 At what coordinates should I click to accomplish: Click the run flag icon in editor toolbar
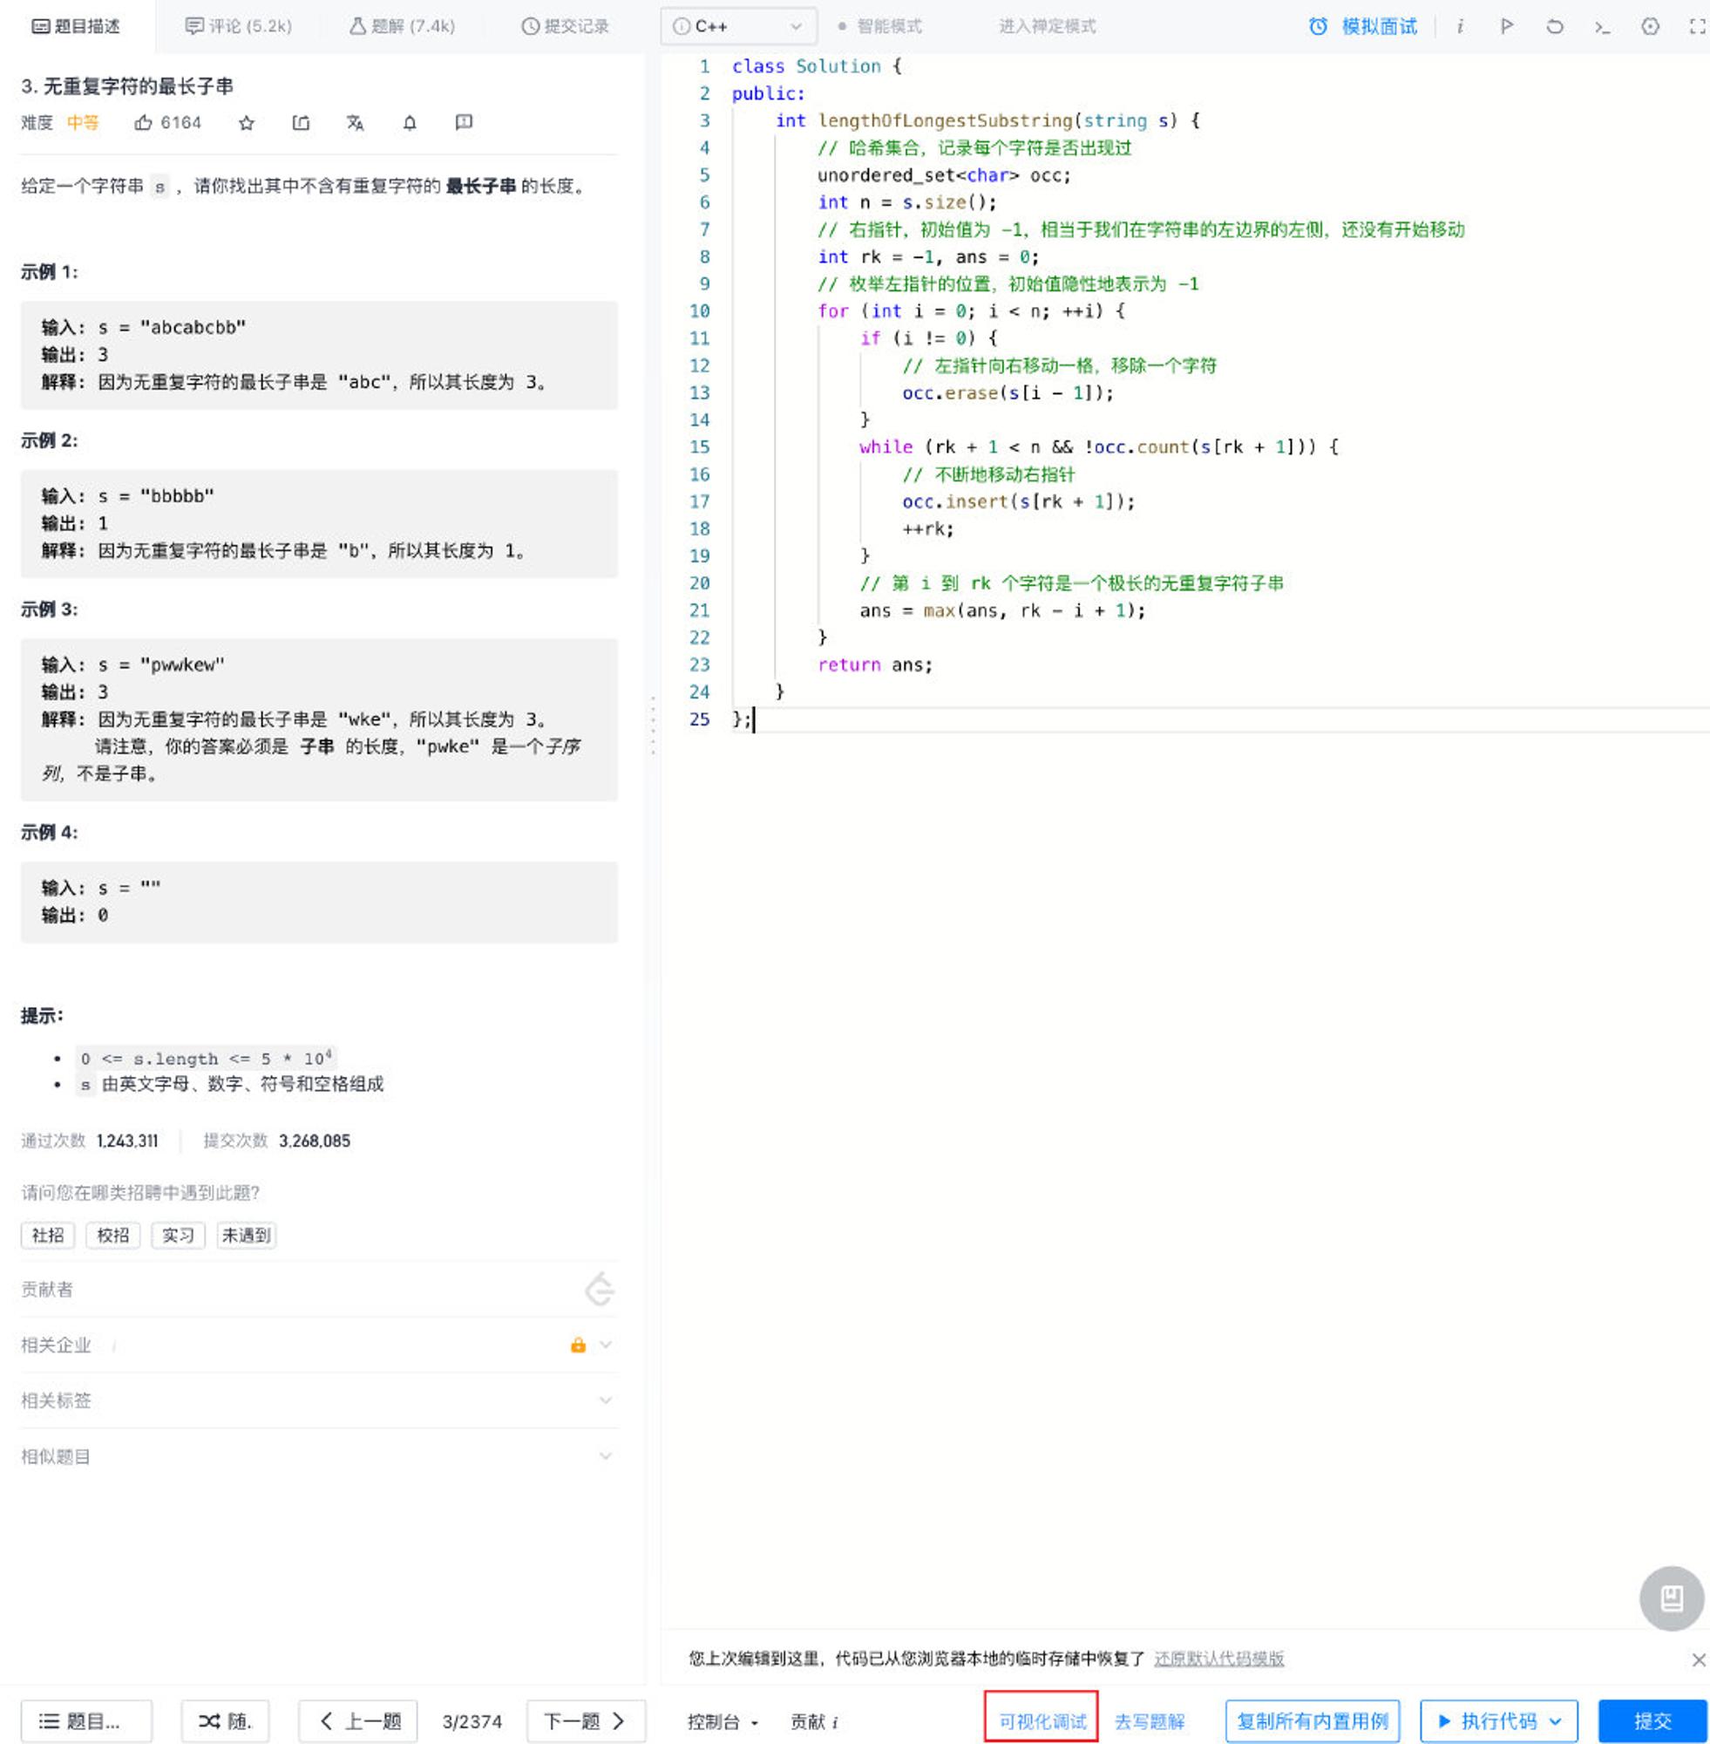(1507, 26)
